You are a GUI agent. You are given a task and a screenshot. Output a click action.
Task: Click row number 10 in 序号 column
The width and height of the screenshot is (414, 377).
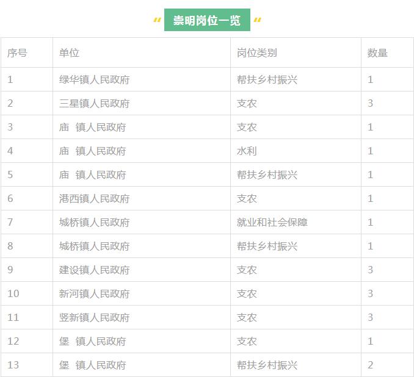tap(13, 294)
